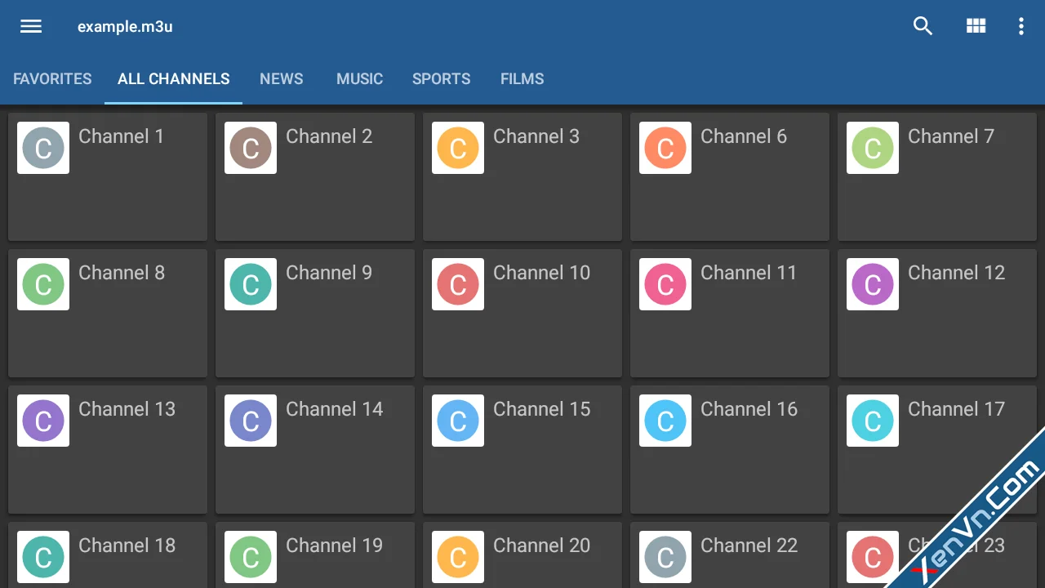Click the Channel 23 logo icon
Image resolution: width=1045 pixels, height=588 pixels.
(873, 557)
